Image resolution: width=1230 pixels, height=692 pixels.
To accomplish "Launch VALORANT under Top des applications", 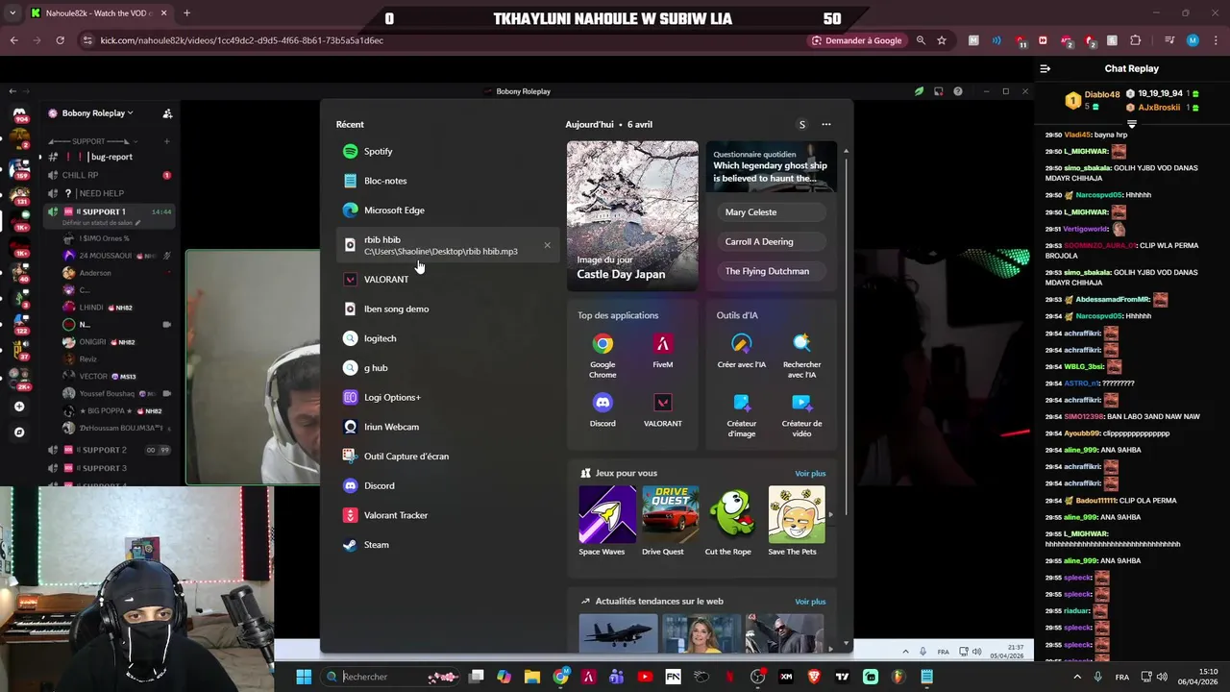I will click(x=662, y=409).
